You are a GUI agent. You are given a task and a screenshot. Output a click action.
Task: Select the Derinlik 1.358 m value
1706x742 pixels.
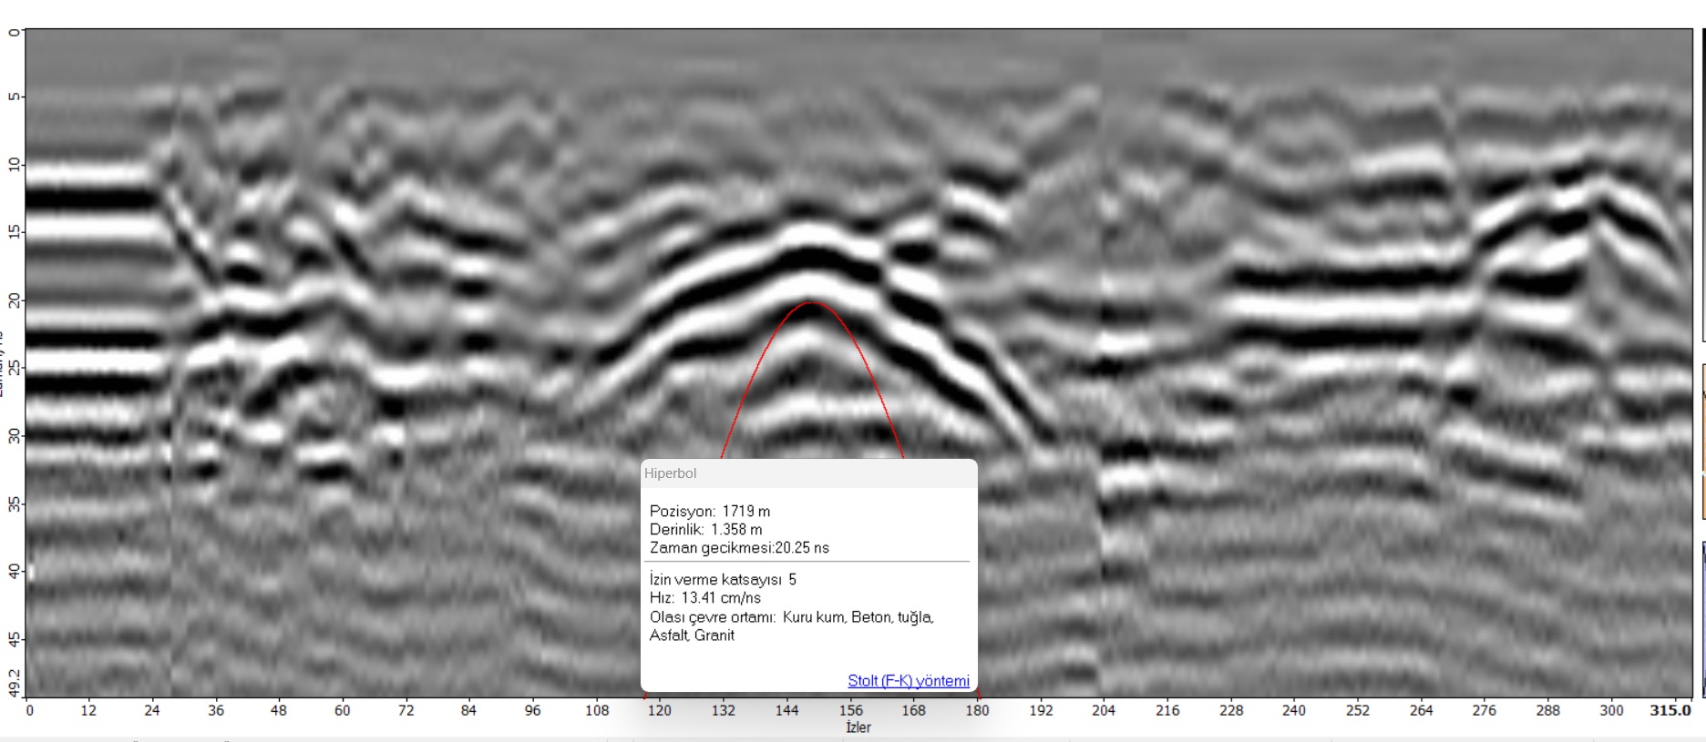pyautogui.click(x=736, y=529)
